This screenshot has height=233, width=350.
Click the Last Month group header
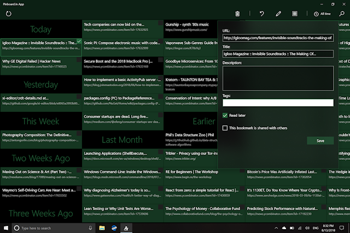coord(122,140)
